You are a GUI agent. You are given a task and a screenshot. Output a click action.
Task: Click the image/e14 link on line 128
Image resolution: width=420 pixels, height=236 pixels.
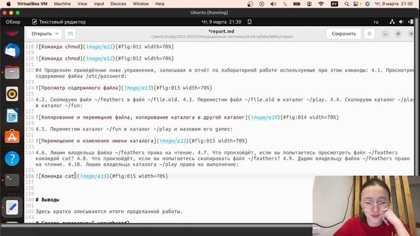tap(264, 117)
